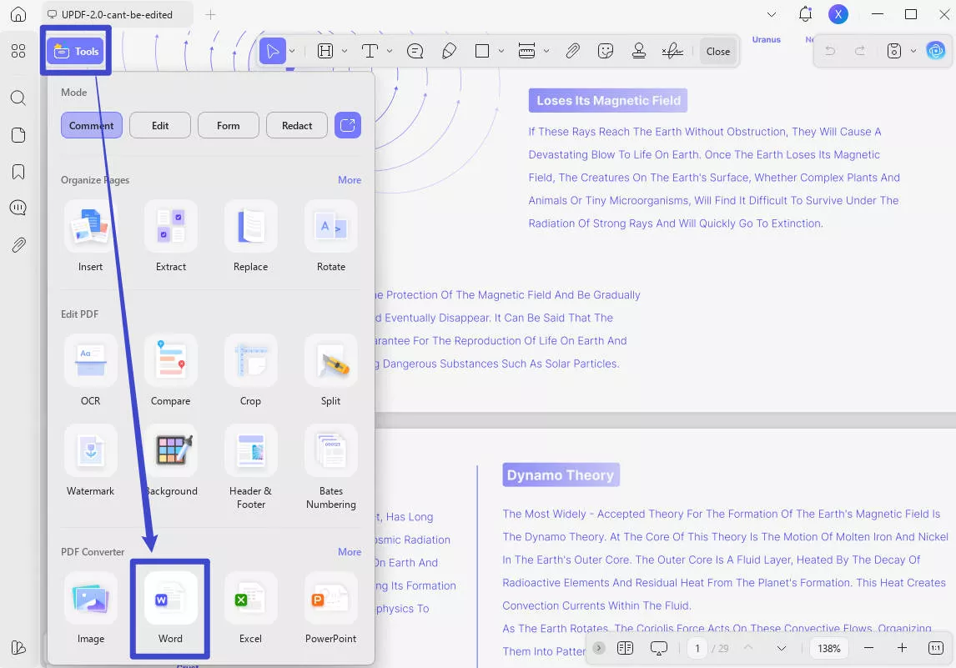Open the Signature tool

(672, 51)
